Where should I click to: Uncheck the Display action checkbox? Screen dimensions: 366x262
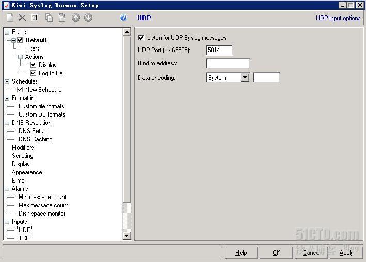pos(34,65)
